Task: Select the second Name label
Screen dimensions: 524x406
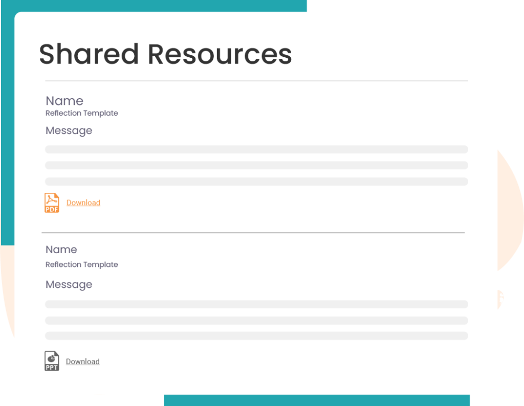Action: pyautogui.click(x=61, y=250)
